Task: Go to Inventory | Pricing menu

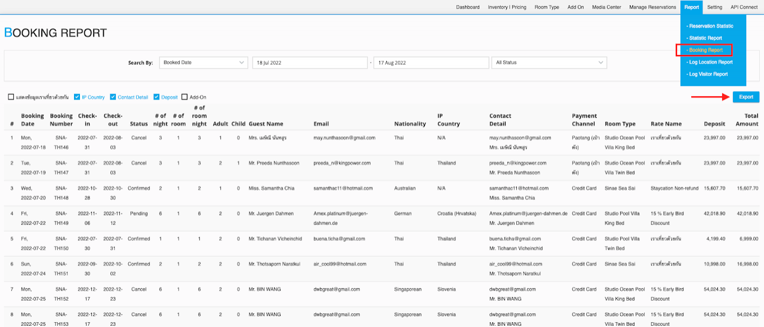Action: click(x=507, y=7)
